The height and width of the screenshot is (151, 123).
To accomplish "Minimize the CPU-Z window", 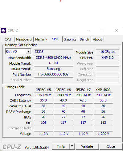I will click(x=88, y=31).
